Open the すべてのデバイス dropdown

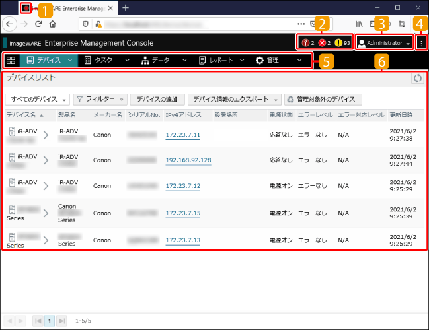click(37, 100)
